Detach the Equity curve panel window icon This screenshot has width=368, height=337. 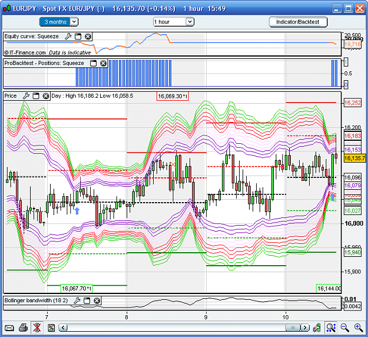tap(78, 37)
